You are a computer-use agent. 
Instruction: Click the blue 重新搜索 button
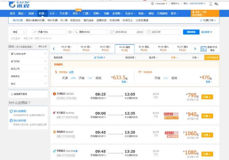pos(191,32)
